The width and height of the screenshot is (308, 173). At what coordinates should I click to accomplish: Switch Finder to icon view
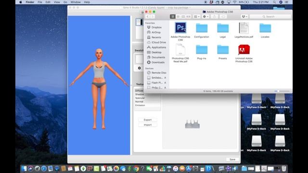point(173,17)
